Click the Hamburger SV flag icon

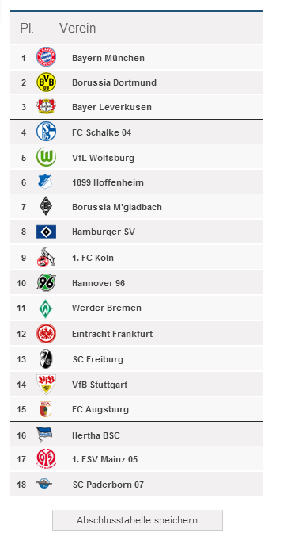[x=47, y=232]
